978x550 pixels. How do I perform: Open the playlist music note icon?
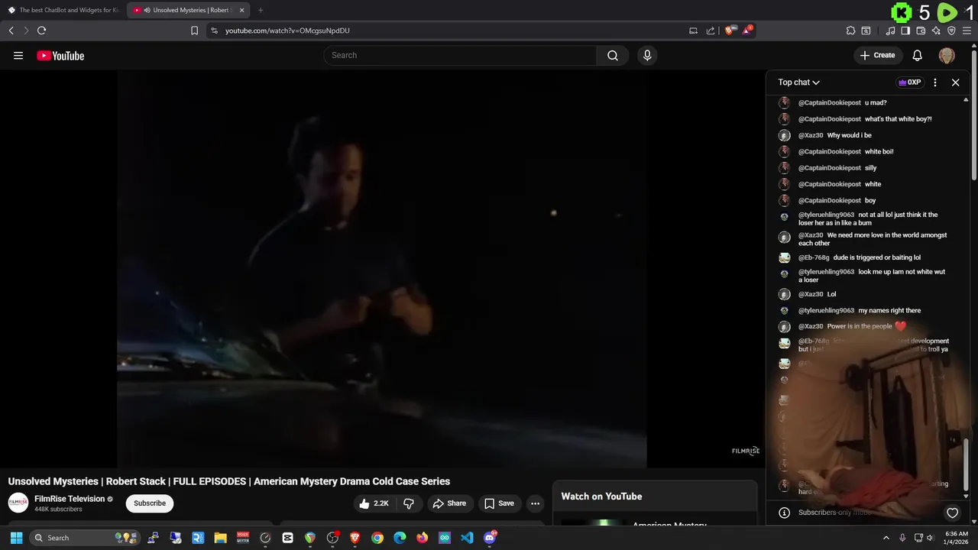[x=890, y=31]
